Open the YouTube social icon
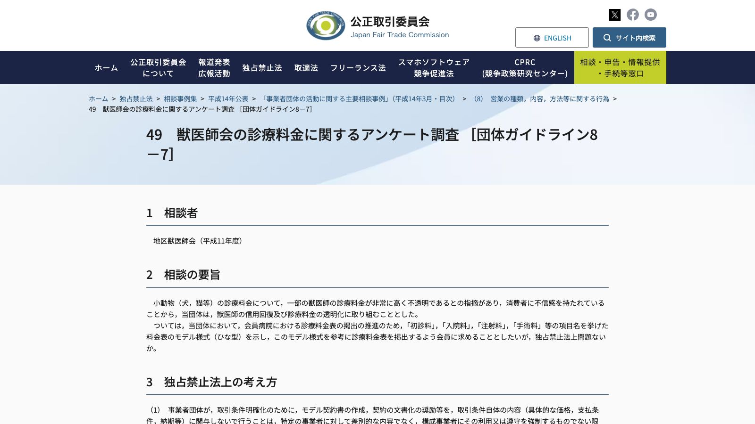The width and height of the screenshot is (755, 424). coord(651,15)
